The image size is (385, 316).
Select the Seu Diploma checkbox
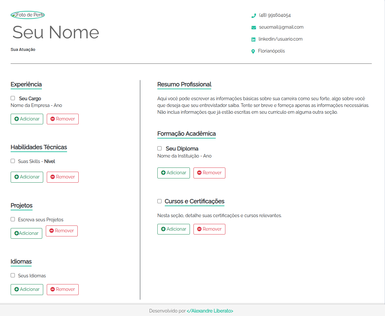click(x=160, y=148)
